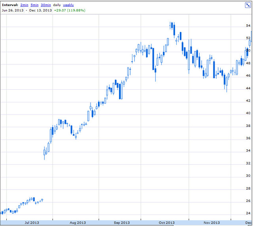253x226 pixels.
Task: Click the highest candlestick near 54 in October
Action: click(x=172, y=25)
